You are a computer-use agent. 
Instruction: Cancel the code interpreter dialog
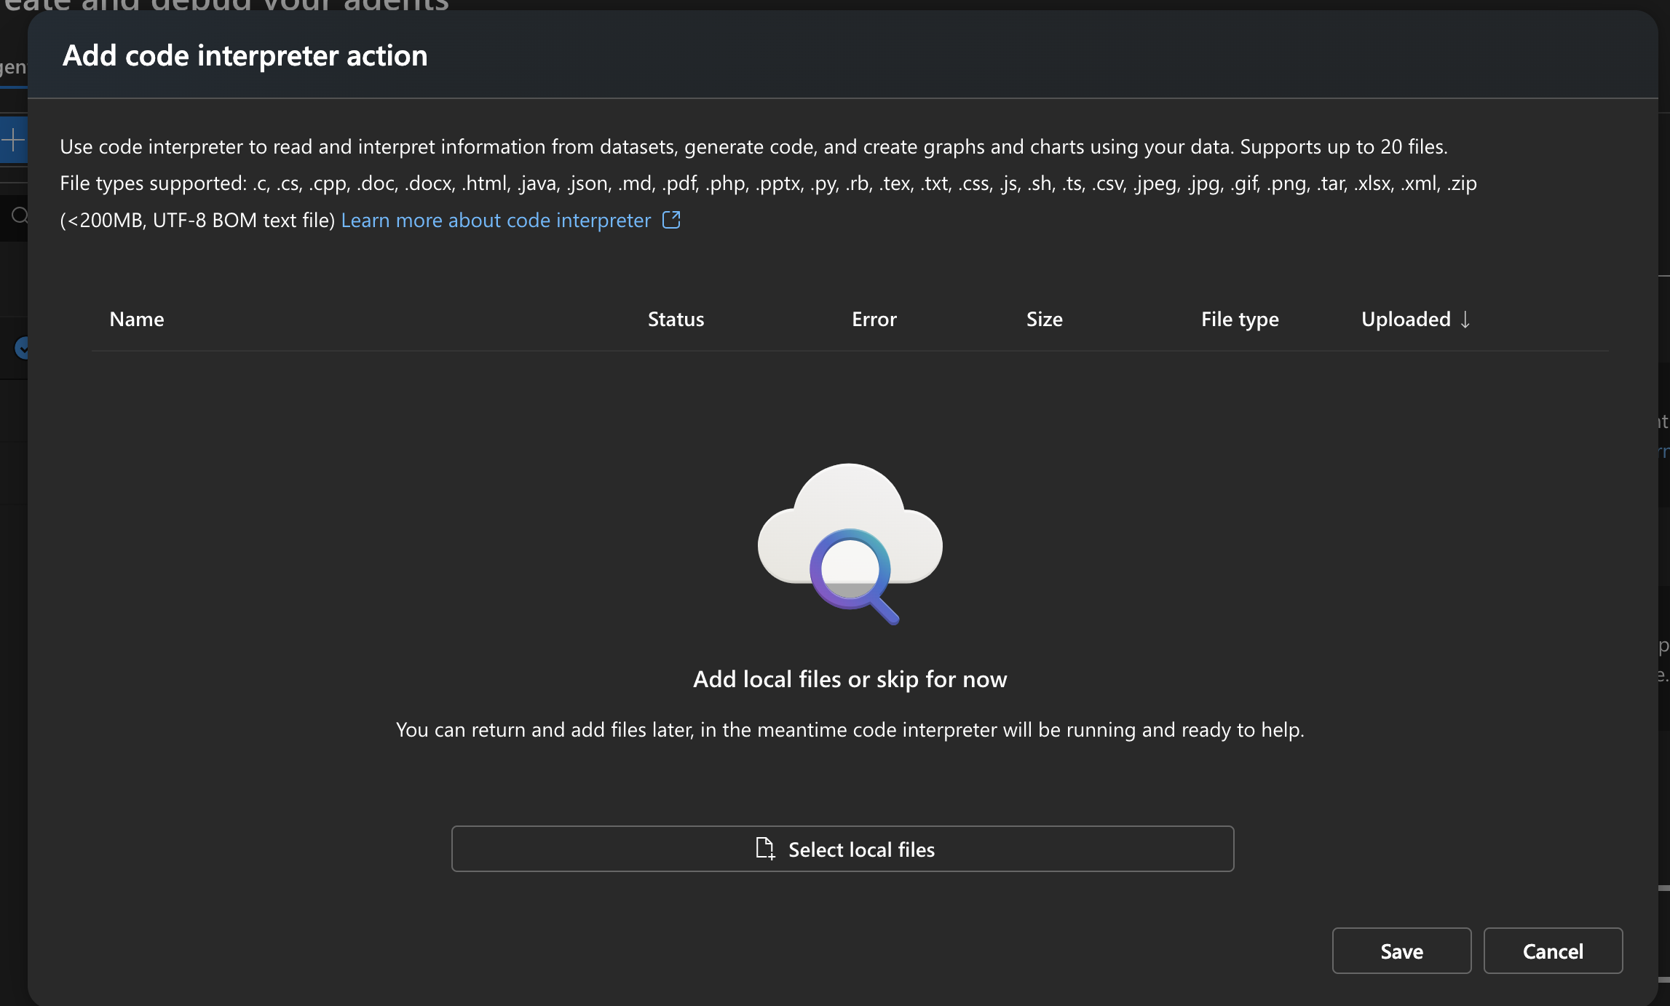coord(1552,951)
